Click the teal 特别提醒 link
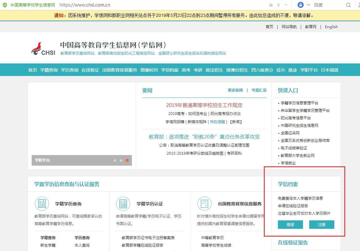 (217, 122)
